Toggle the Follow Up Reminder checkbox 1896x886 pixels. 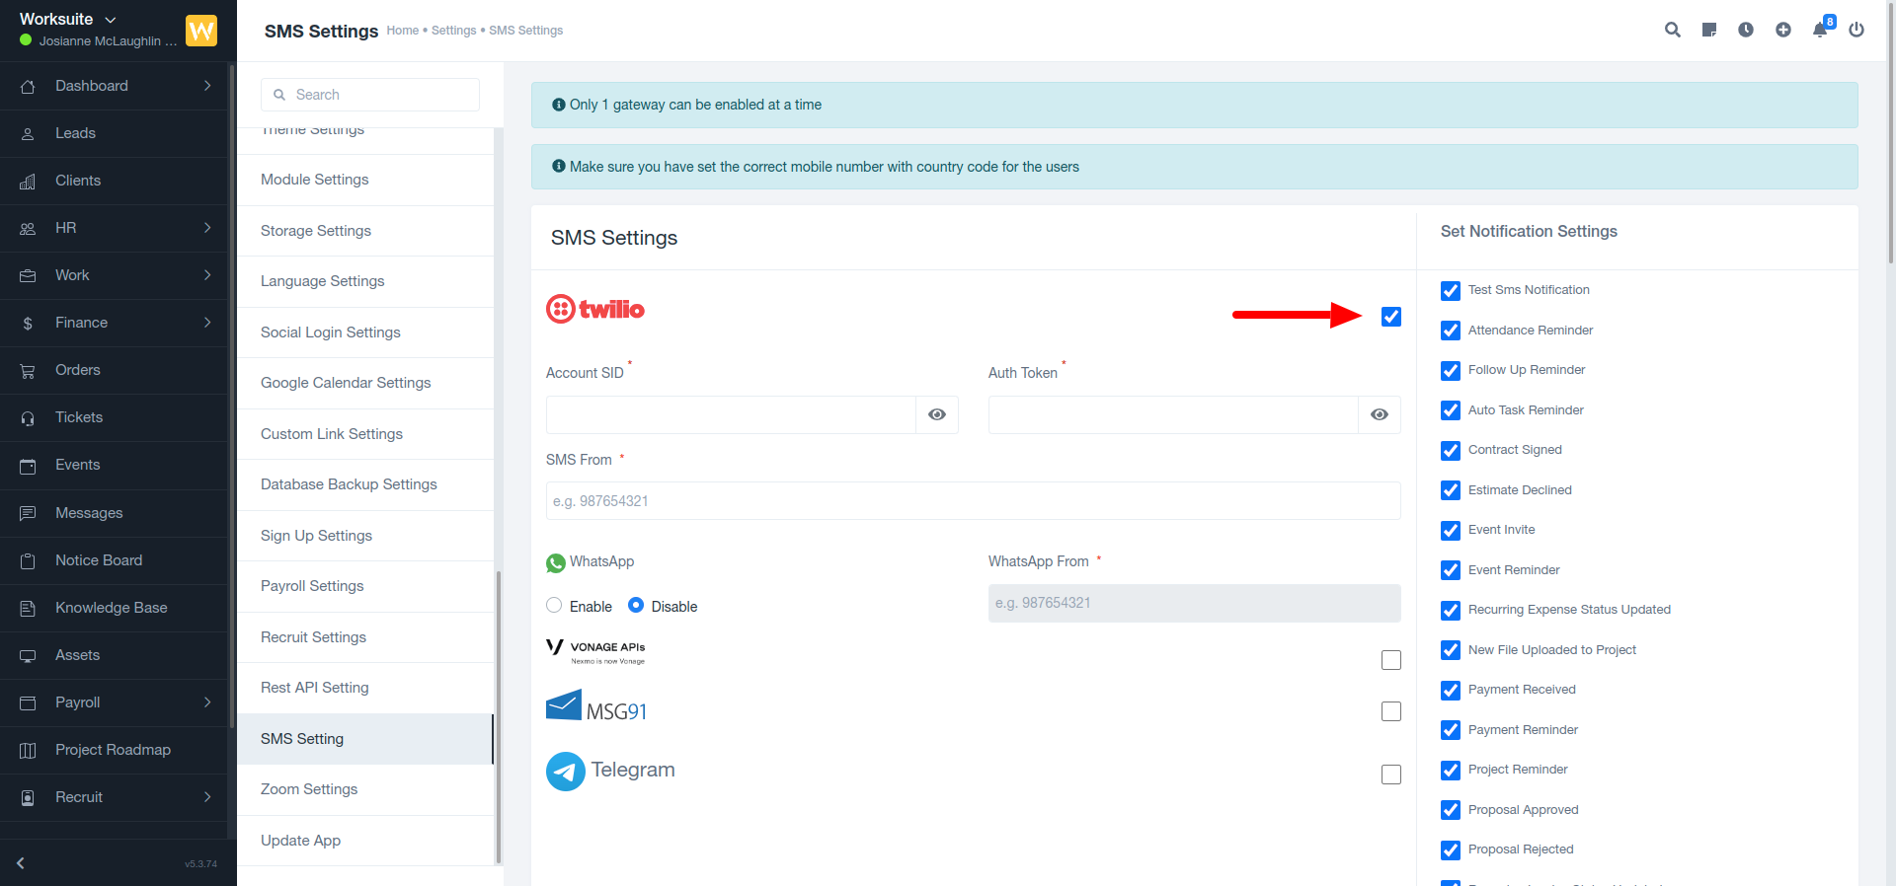[x=1451, y=370]
